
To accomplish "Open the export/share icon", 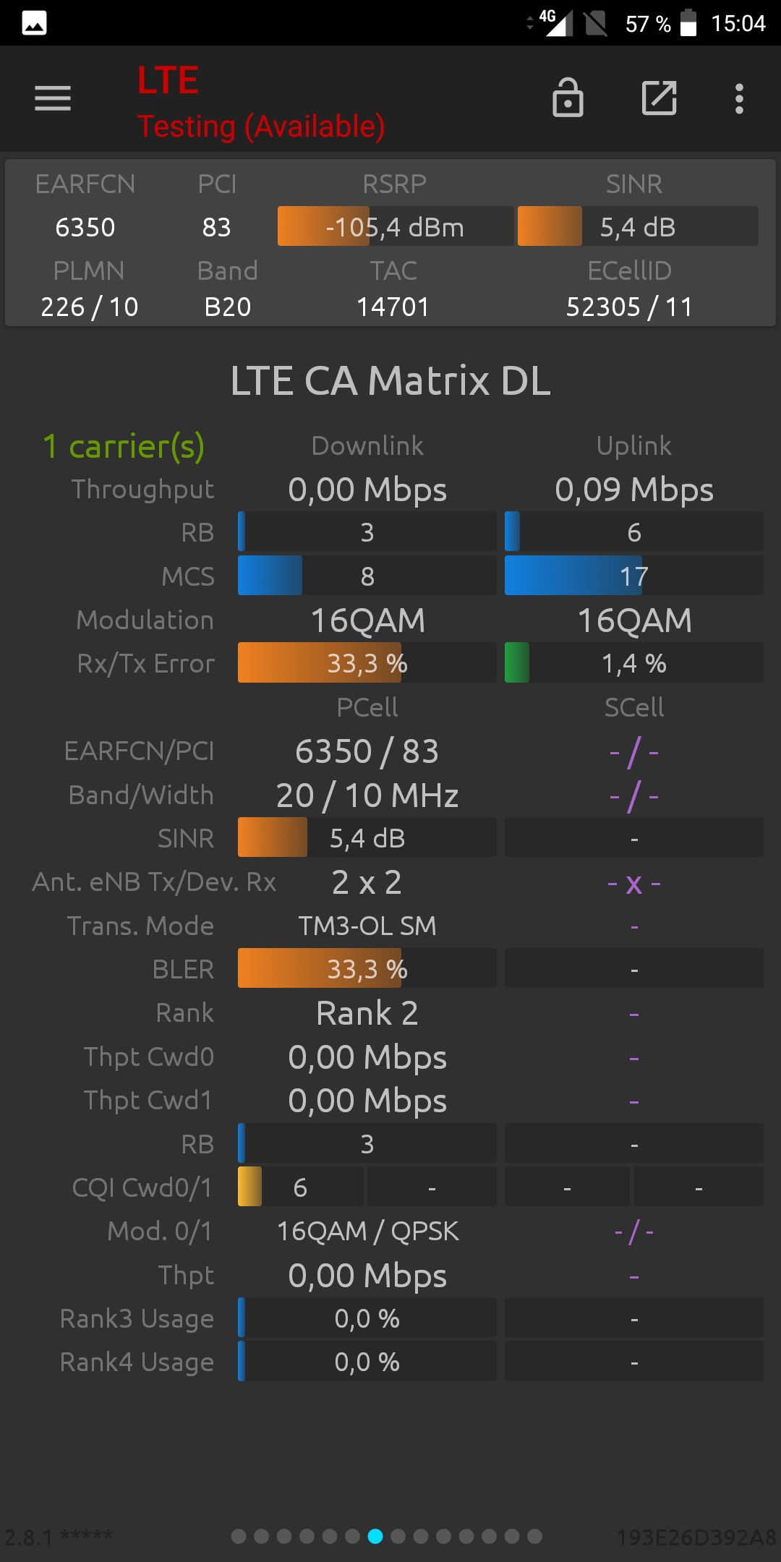I will click(x=660, y=98).
